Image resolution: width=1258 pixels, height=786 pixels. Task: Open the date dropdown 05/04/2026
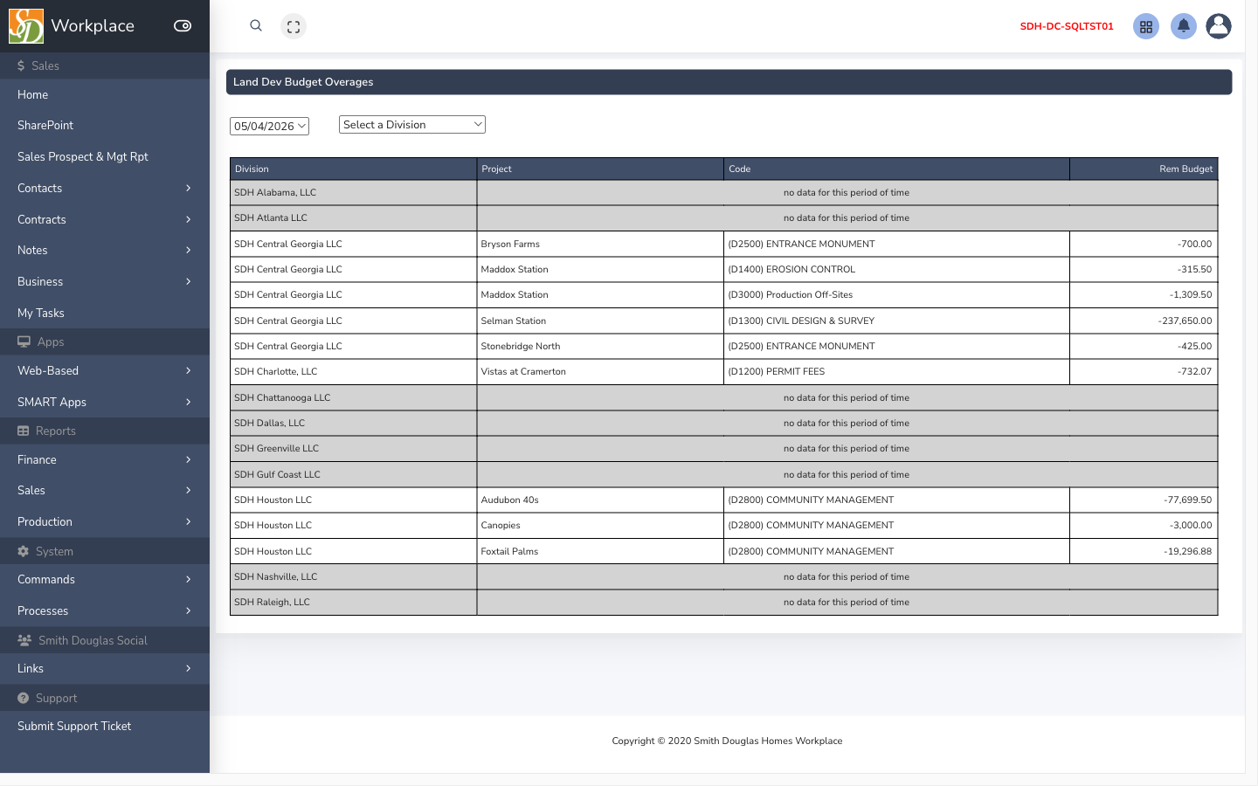coord(269,126)
